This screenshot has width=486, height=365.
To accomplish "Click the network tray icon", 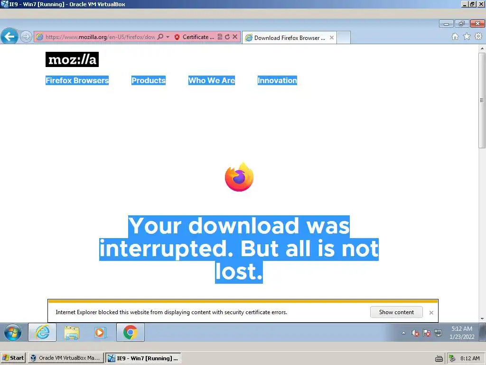I will click(438, 333).
